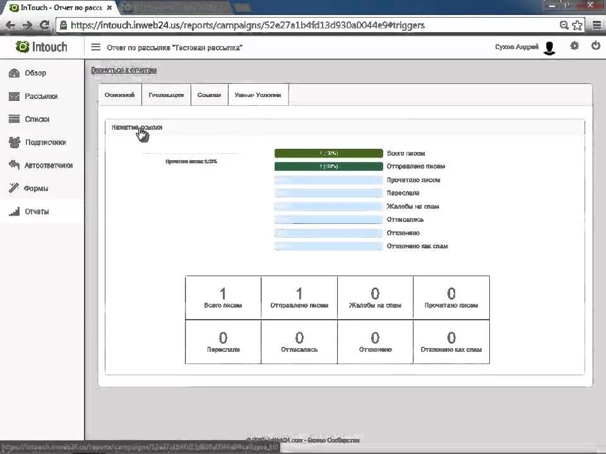606x454 pixels.
Task: Click the Всего писем progress bar
Action: (x=328, y=153)
